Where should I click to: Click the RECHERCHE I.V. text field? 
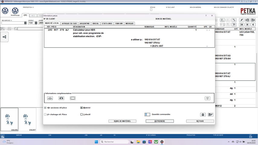(x=13, y=23)
